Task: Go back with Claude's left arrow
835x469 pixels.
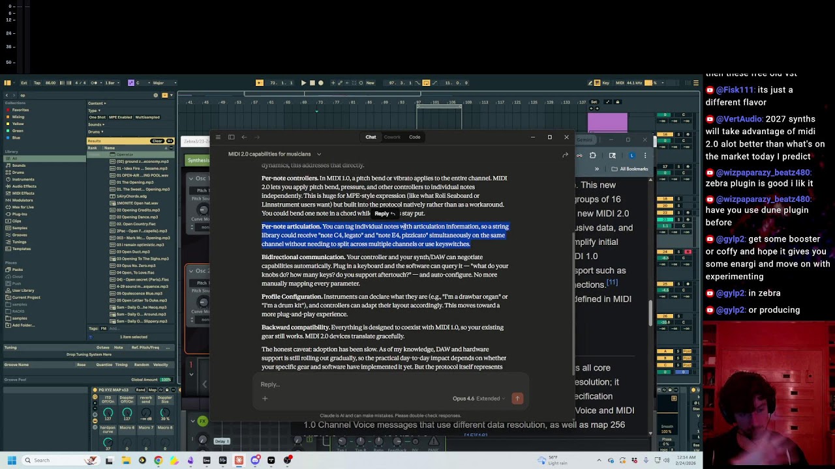Action: (244, 137)
